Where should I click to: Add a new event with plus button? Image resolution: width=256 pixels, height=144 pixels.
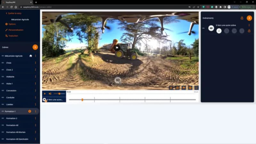249,18
